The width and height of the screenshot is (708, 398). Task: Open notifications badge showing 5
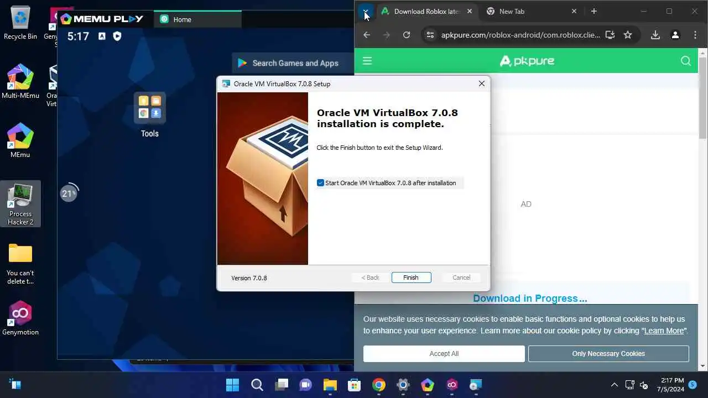[693, 384]
